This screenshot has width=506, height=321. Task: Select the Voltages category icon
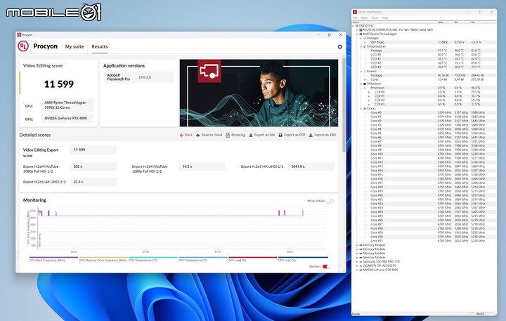point(365,38)
